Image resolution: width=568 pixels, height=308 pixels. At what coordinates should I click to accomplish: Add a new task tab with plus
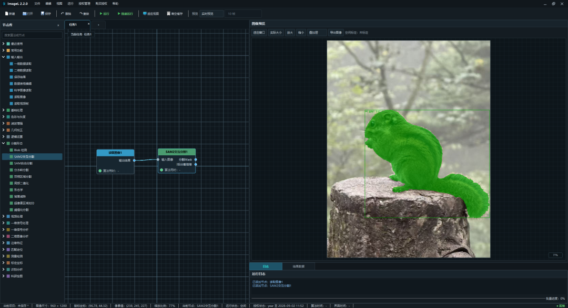98,25
